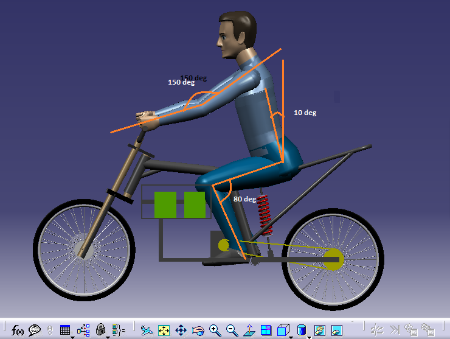Select the yellow rear wheel sprocket
Viewport: 450px width, 339px height.
(x=333, y=260)
